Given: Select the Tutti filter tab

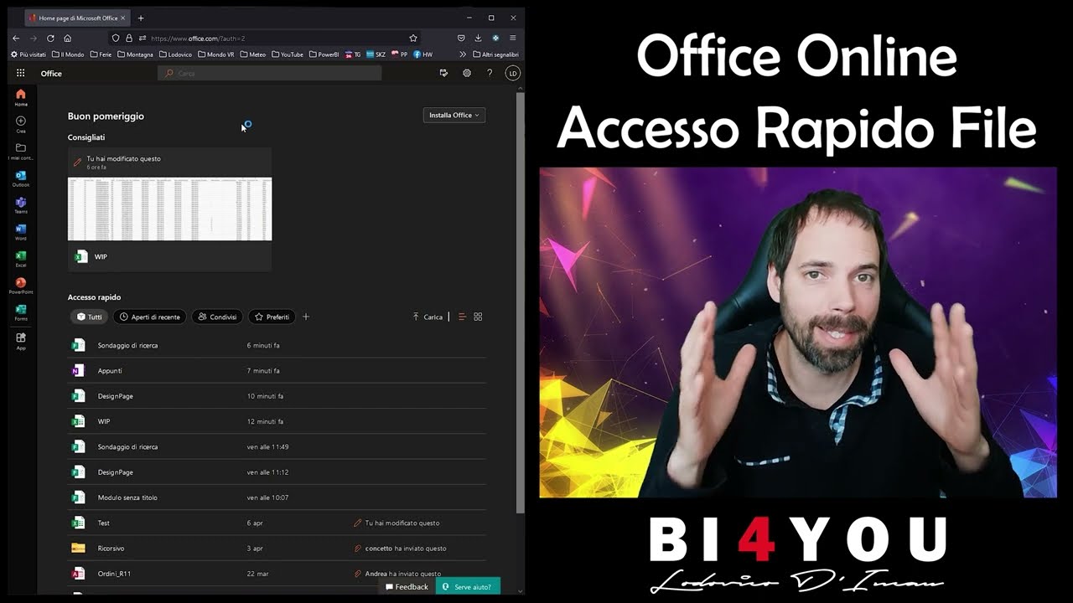Looking at the screenshot, I should pyautogui.click(x=89, y=317).
